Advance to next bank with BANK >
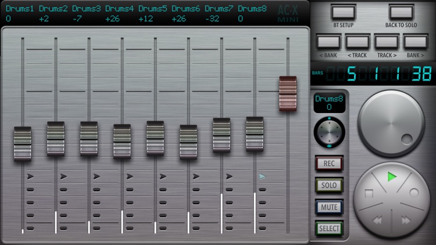 pyautogui.click(x=416, y=42)
